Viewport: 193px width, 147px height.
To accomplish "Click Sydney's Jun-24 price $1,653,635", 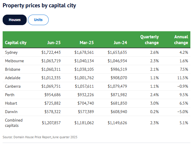I will pos(117,53).
